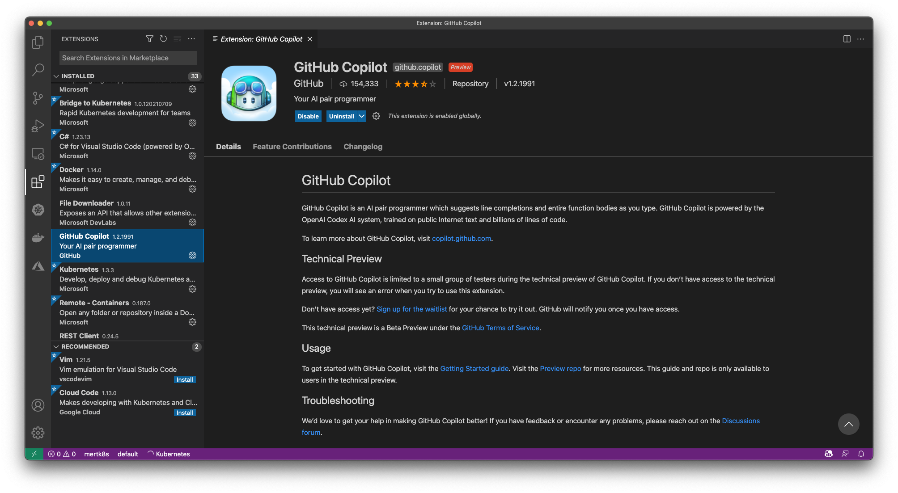Install the Vim extension
The height and width of the screenshot is (493, 898).
[185, 379]
